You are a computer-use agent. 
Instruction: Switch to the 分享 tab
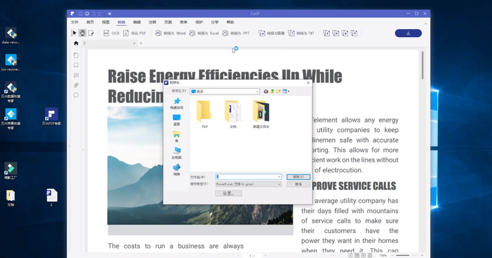(215, 22)
